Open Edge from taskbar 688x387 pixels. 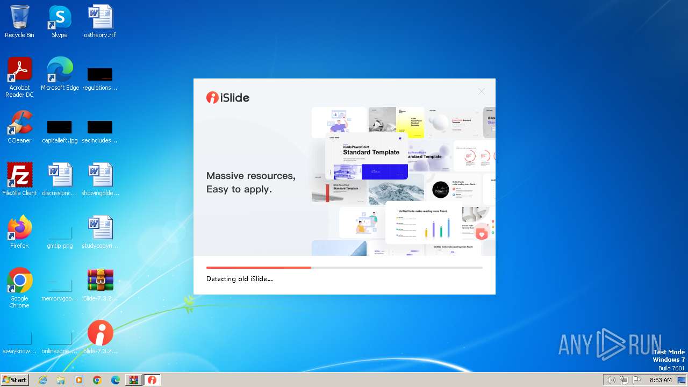pos(116,380)
